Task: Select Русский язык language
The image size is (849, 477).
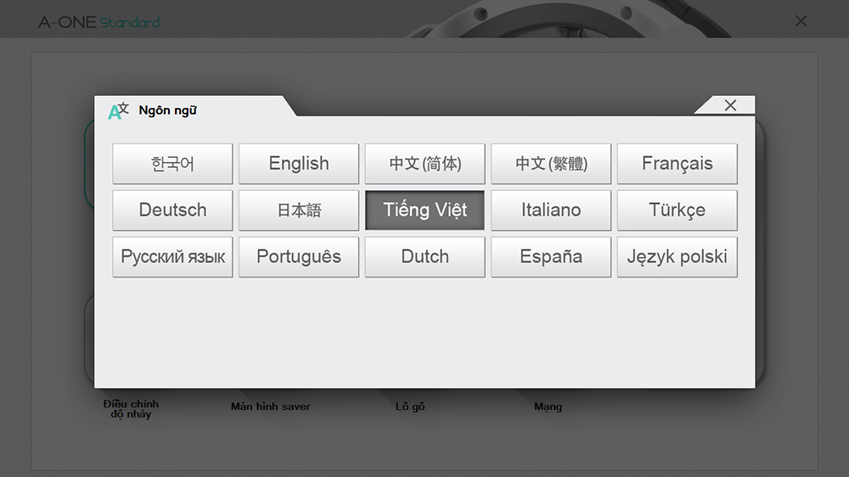Action: (172, 257)
